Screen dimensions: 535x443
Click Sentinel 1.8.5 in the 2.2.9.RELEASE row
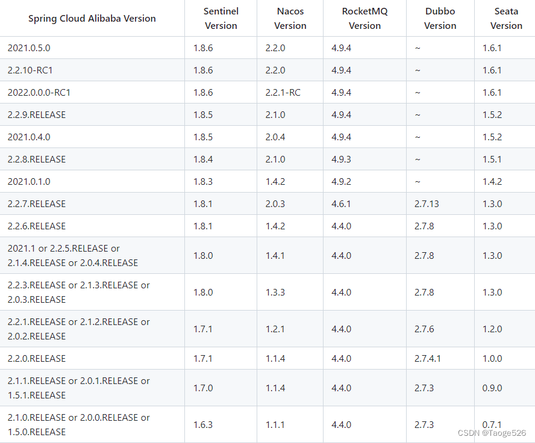click(x=203, y=115)
